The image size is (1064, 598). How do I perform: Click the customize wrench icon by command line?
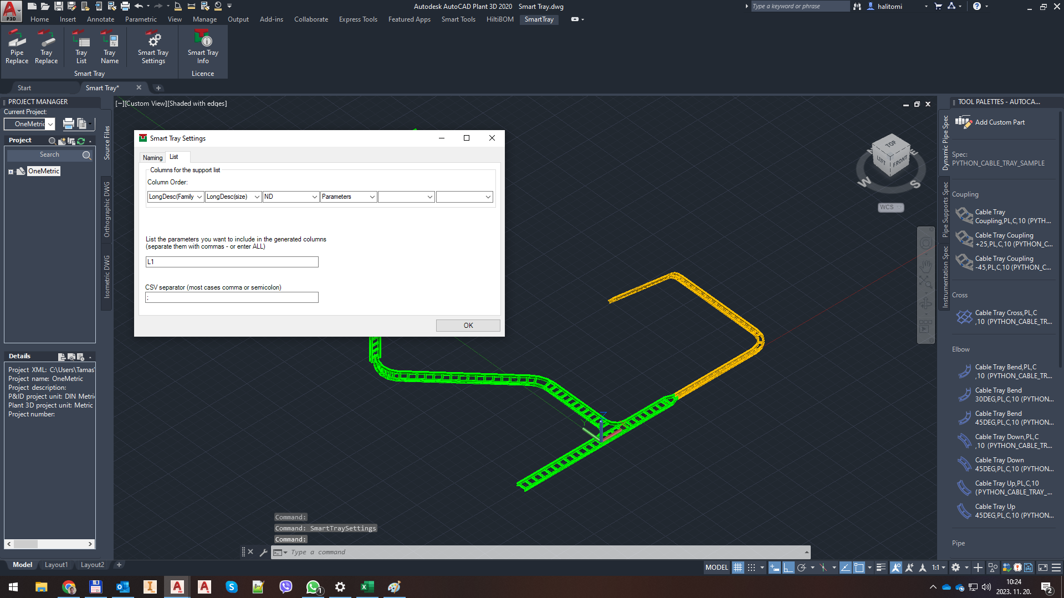[263, 552]
